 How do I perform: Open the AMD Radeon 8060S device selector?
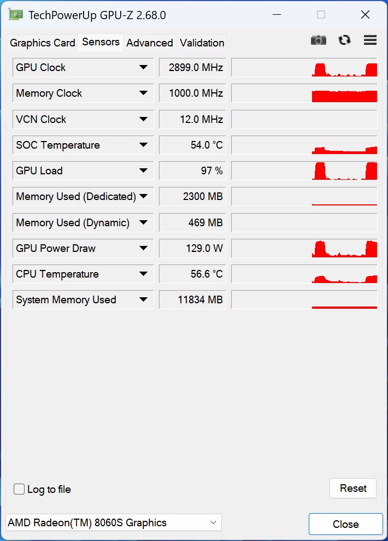click(x=114, y=523)
